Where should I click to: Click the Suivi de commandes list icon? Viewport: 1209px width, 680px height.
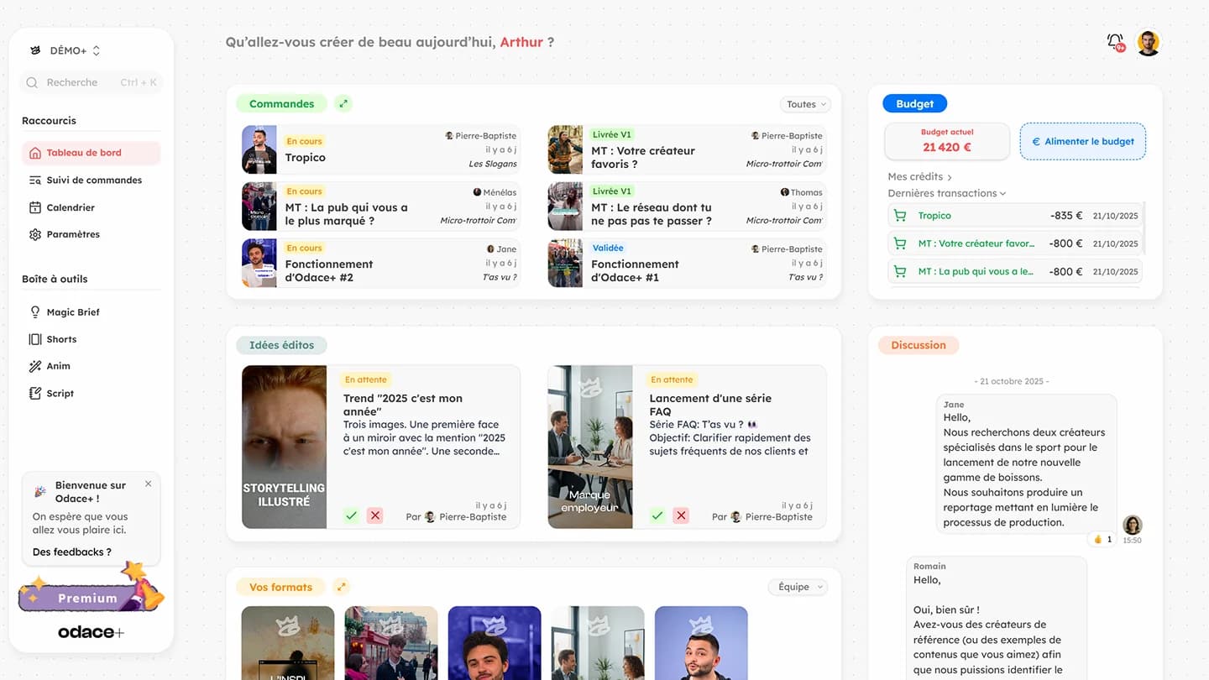click(x=34, y=180)
